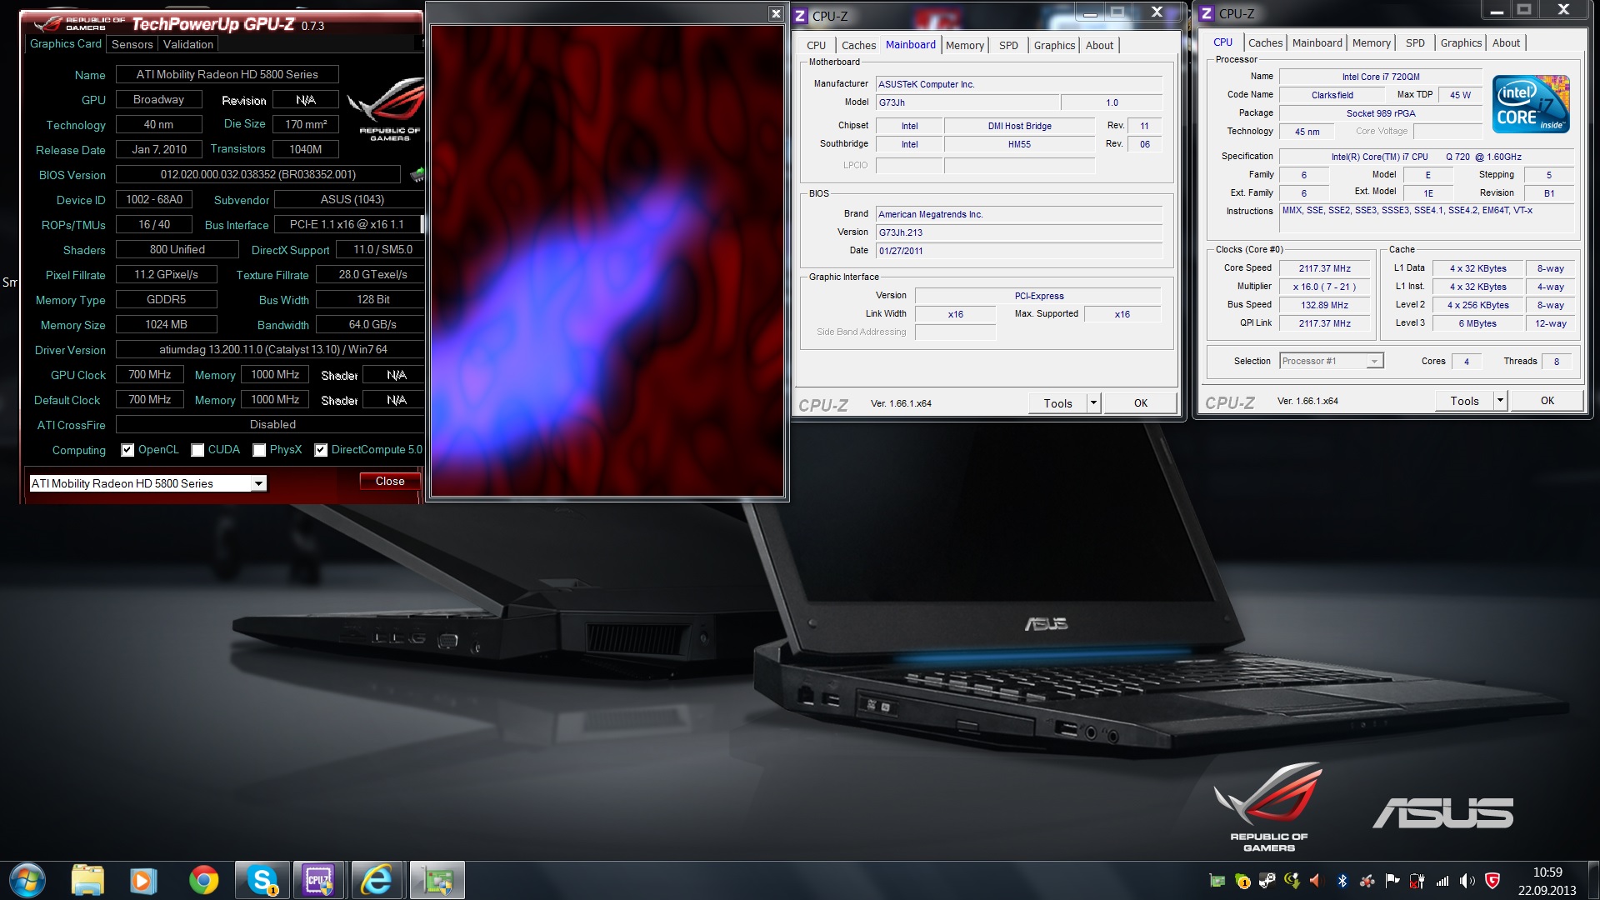Open the Tools dropdown arrow in Mainboard CPU-Z window

[1093, 403]
